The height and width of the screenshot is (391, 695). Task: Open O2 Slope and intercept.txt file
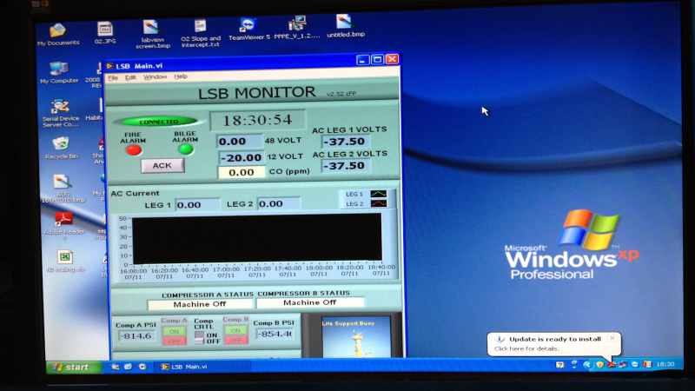click(x=201, y=33)
